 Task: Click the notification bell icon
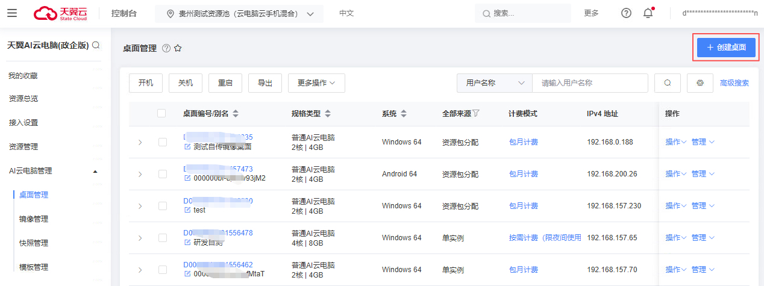(x=648, y=13)
